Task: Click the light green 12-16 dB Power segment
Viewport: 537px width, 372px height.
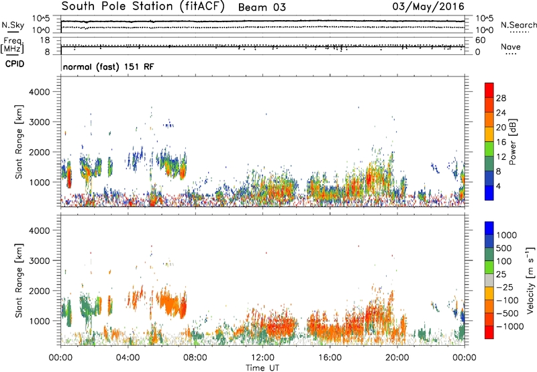Action: click(x=489, y=148)
